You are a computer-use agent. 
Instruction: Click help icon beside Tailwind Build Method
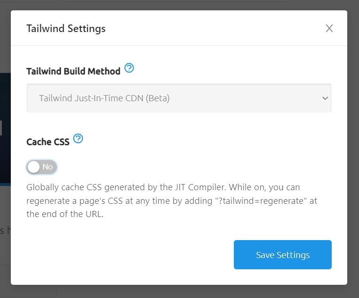pyautogui.click(x=129, y=68)
